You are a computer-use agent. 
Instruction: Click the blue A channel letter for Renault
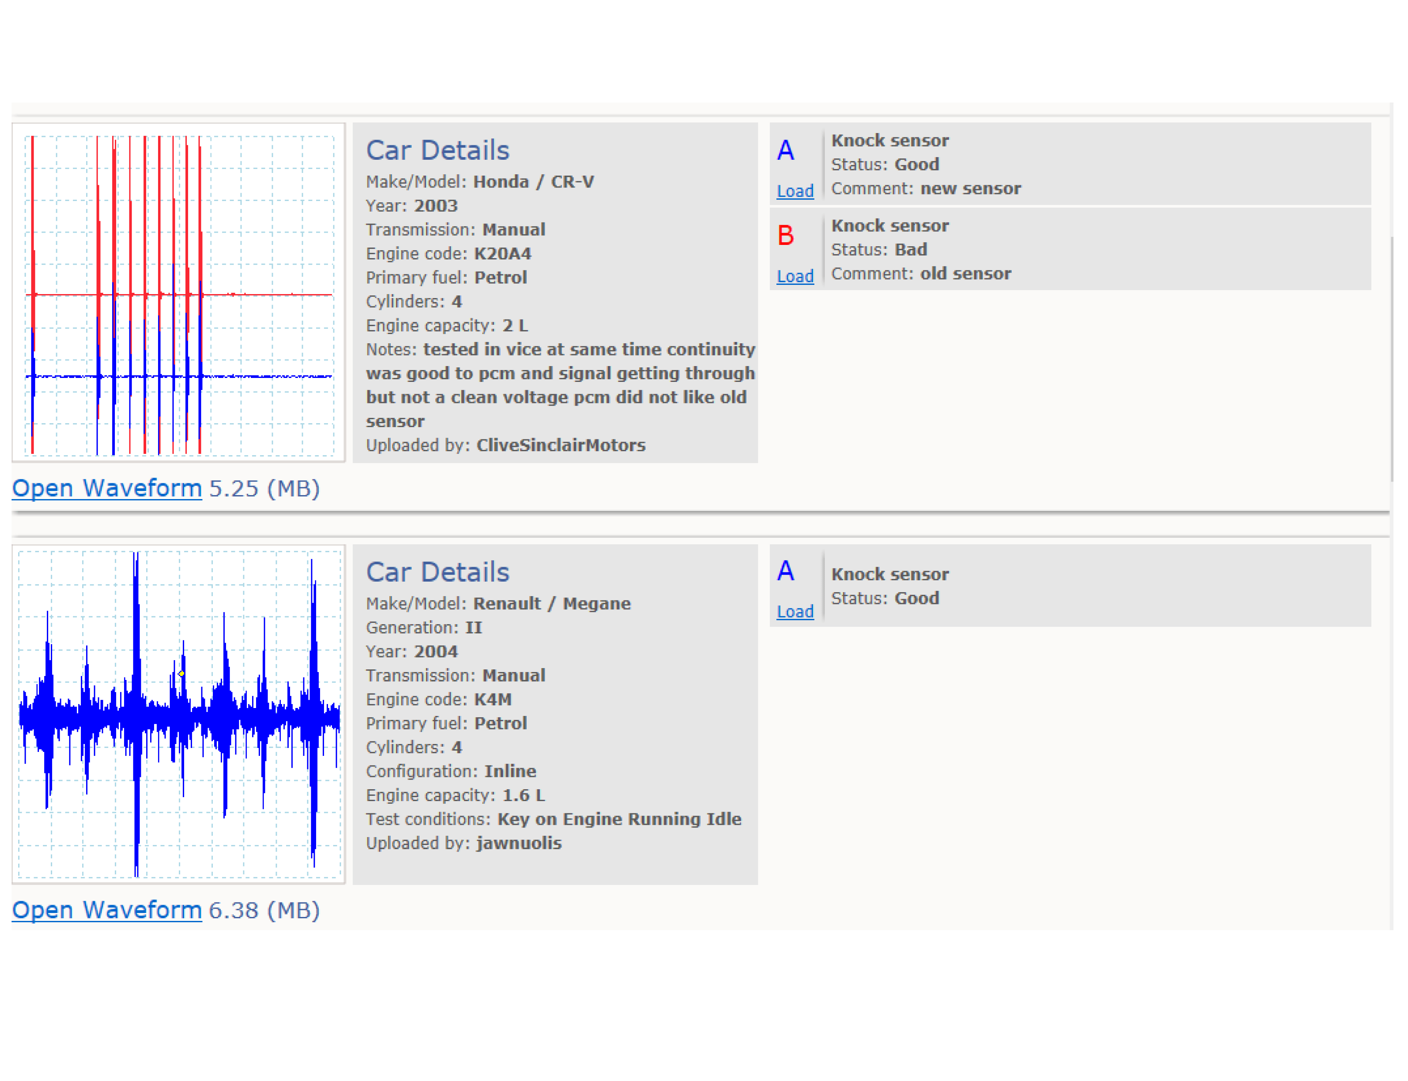pos(785,571)
